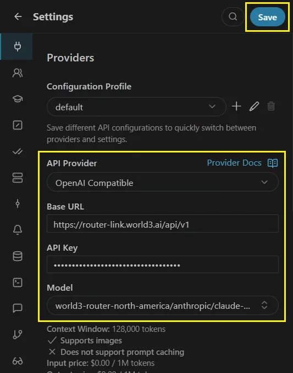Select the git branch sidebar icon
293x373 pixels.
tap(18, 335)
